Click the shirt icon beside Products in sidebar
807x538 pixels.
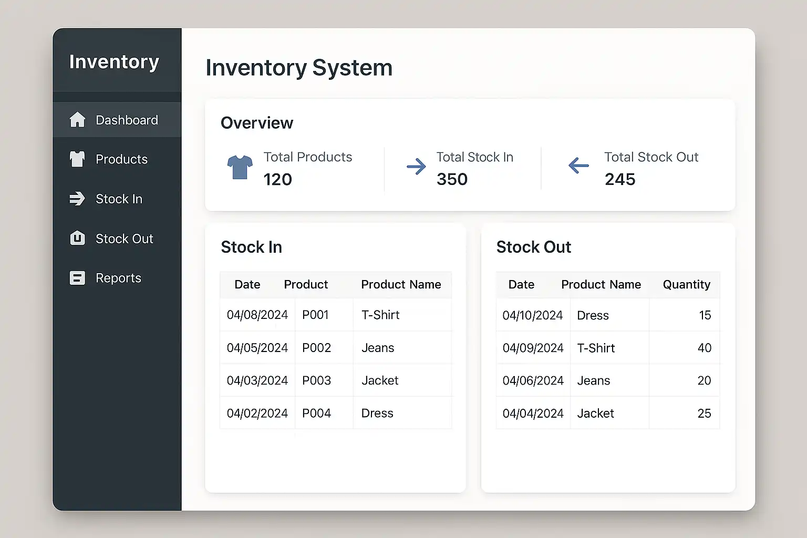[x=77, y=159]
